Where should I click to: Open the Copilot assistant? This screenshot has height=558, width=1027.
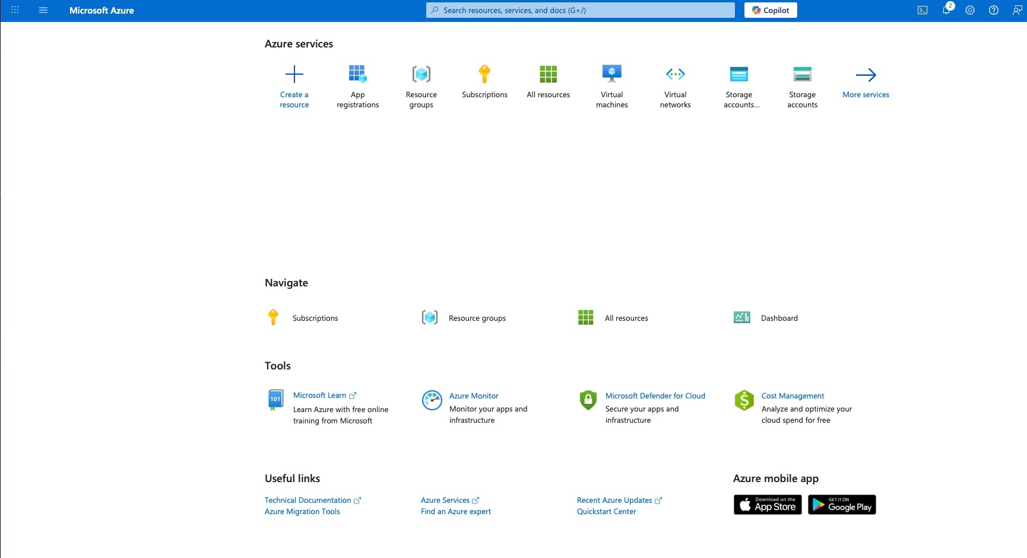click(x=770, y=10)
